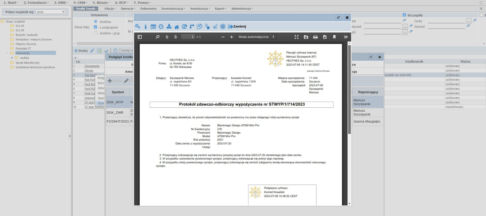This screenshot has width=486, height=216.
Task: Click the edit pencil next to Dodaj
Action: tap(92, 51)
